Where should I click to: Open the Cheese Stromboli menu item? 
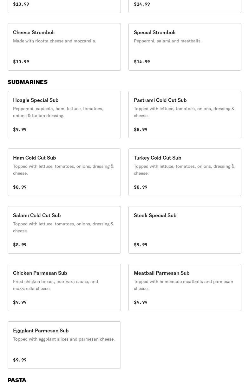tap(64, 47)
